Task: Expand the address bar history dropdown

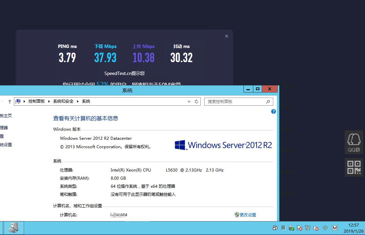Action: coord(189,102)
